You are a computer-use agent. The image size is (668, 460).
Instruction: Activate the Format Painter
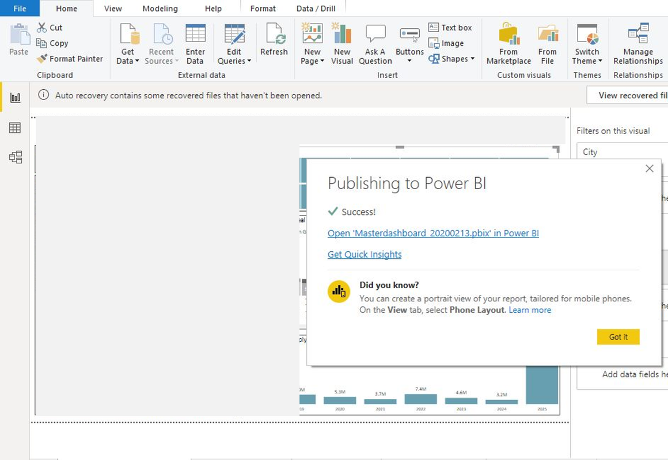coord(70,59)
